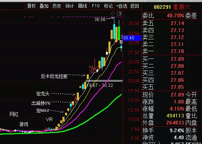Select the 卖四 price 27.13
Screen dimensions: 202x144
coord(177,30)
